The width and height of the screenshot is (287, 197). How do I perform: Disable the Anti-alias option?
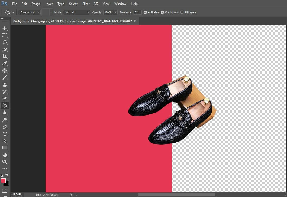[x=145, y=12]
